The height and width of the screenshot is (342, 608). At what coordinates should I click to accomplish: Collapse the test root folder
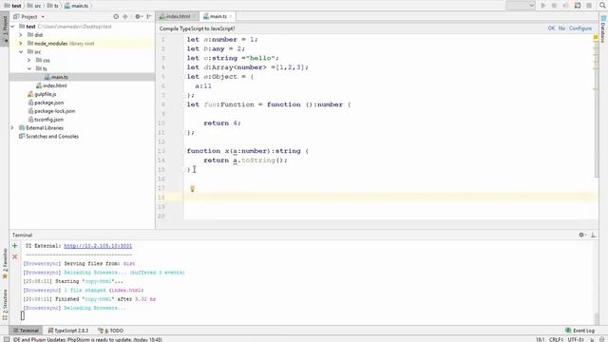click(x=13, y=27)
